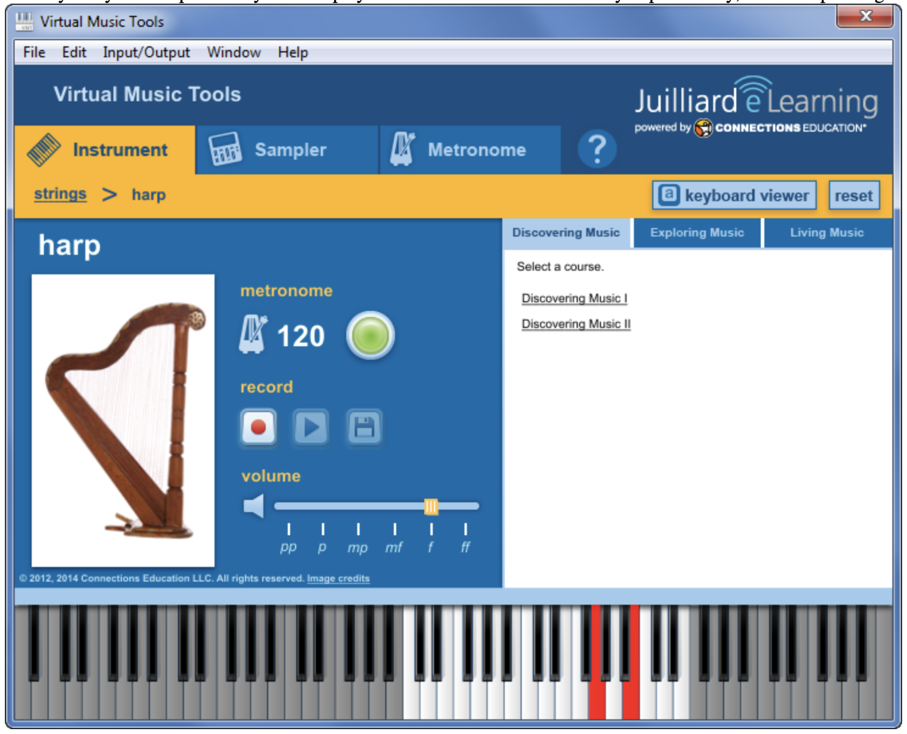The height and width of the screenshot is (734, 907).
Task: Click the volume slider handle
Action: pos(431,506)
